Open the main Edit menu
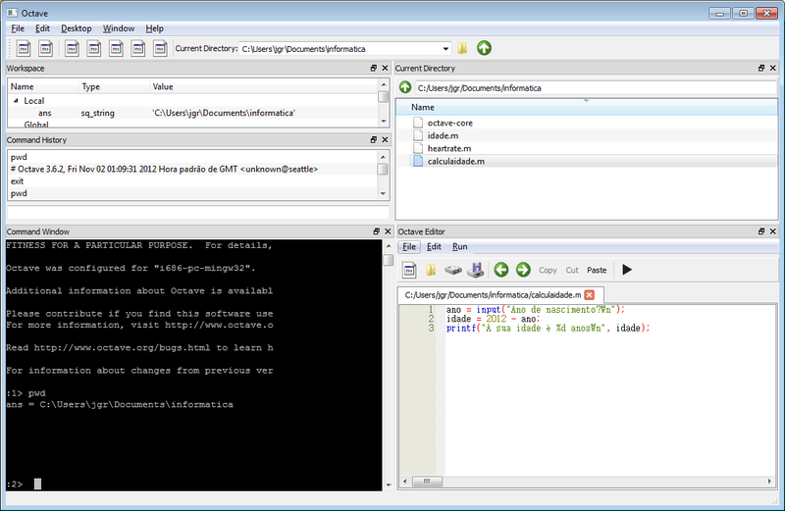Image resolution: width=785 pixels, height=511 pixels. point(42,28)
